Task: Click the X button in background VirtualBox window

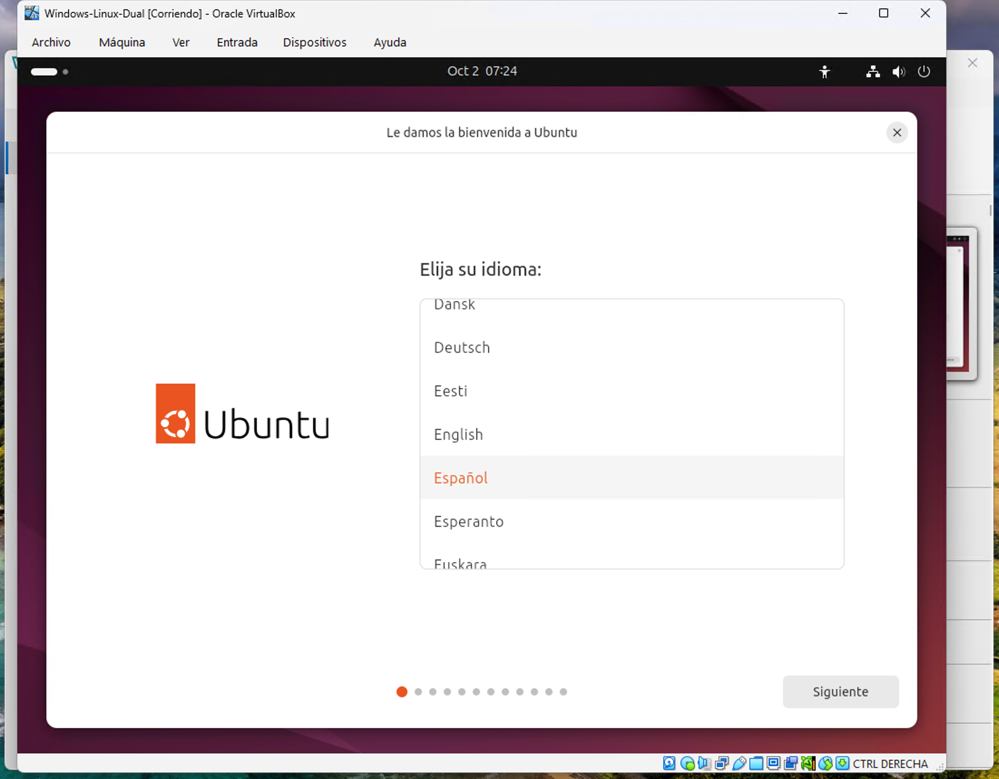Action: [973, 63]
